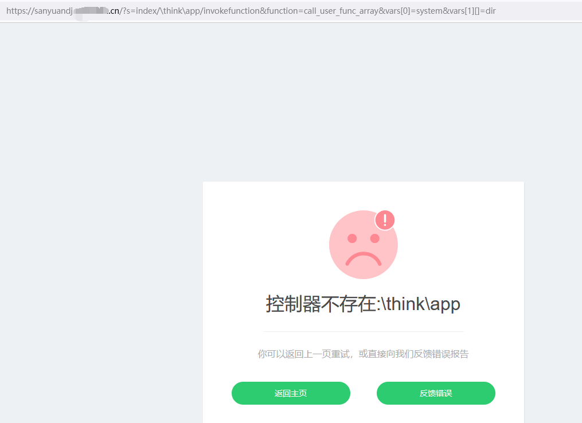The width and height of the screenshot is (582, 423).
Task: Select the 控制器不存在 heading text
Action: click(x=321, y=304)
